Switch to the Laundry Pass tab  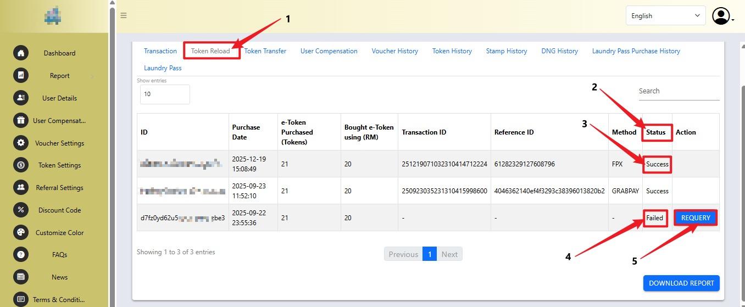(x=163, y=68)
